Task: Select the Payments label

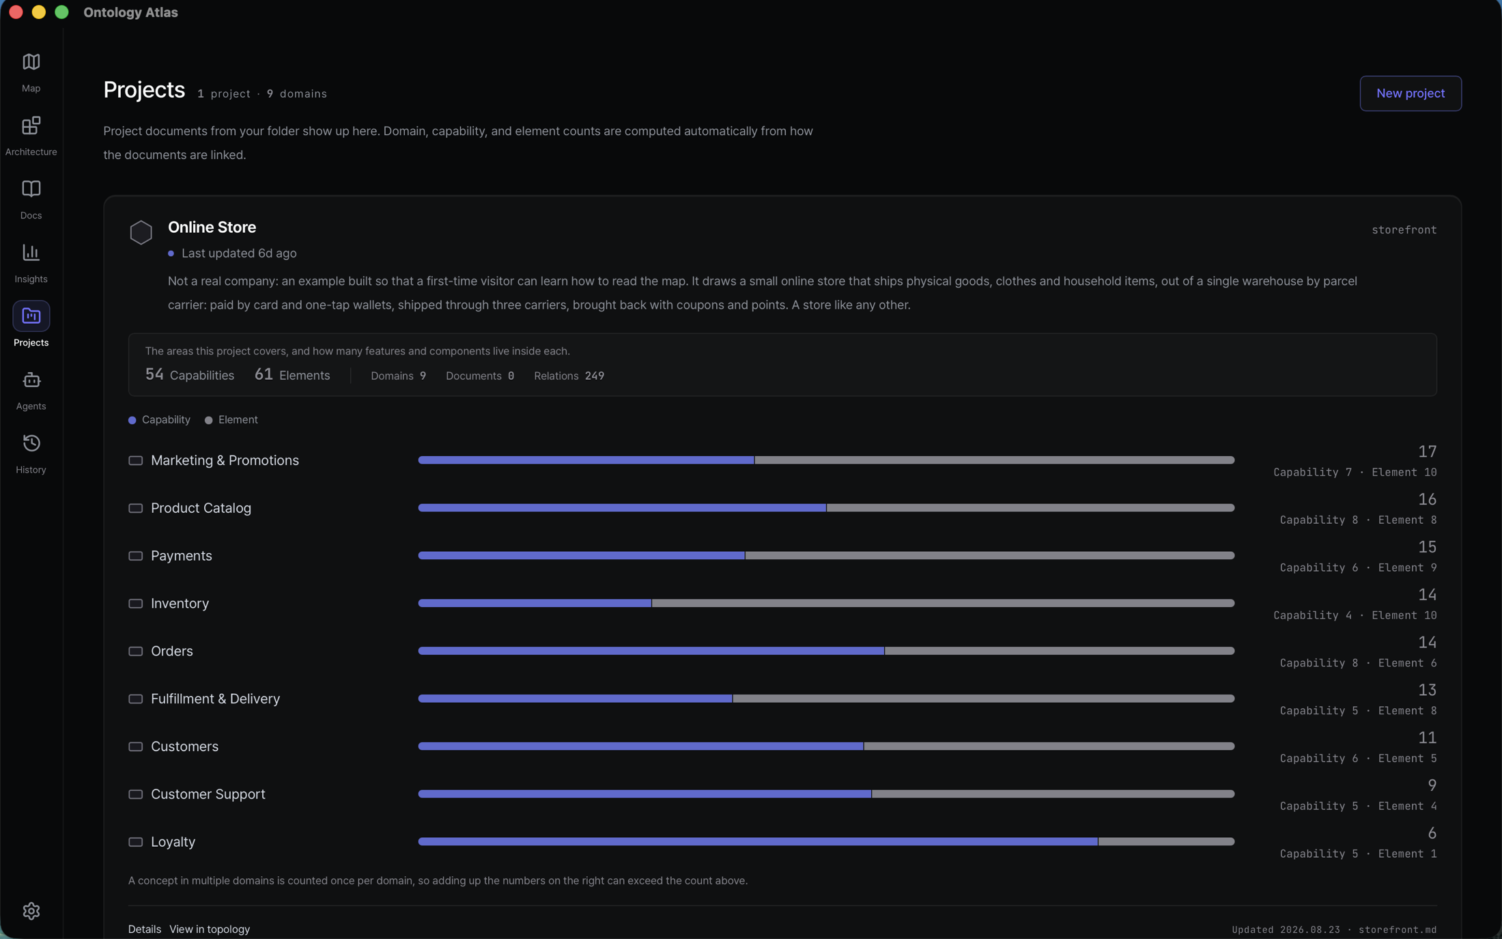Action: coord(182,557)
